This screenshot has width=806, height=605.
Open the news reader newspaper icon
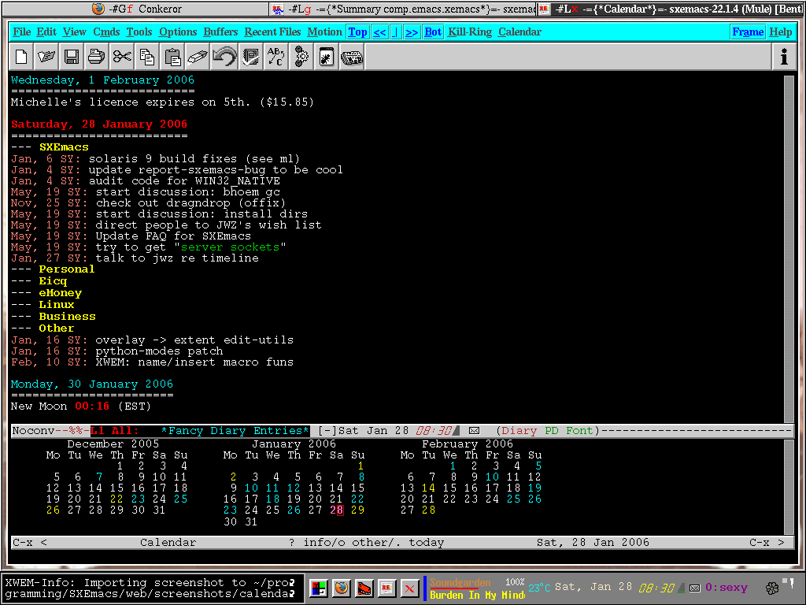click(x=352, y=57)
